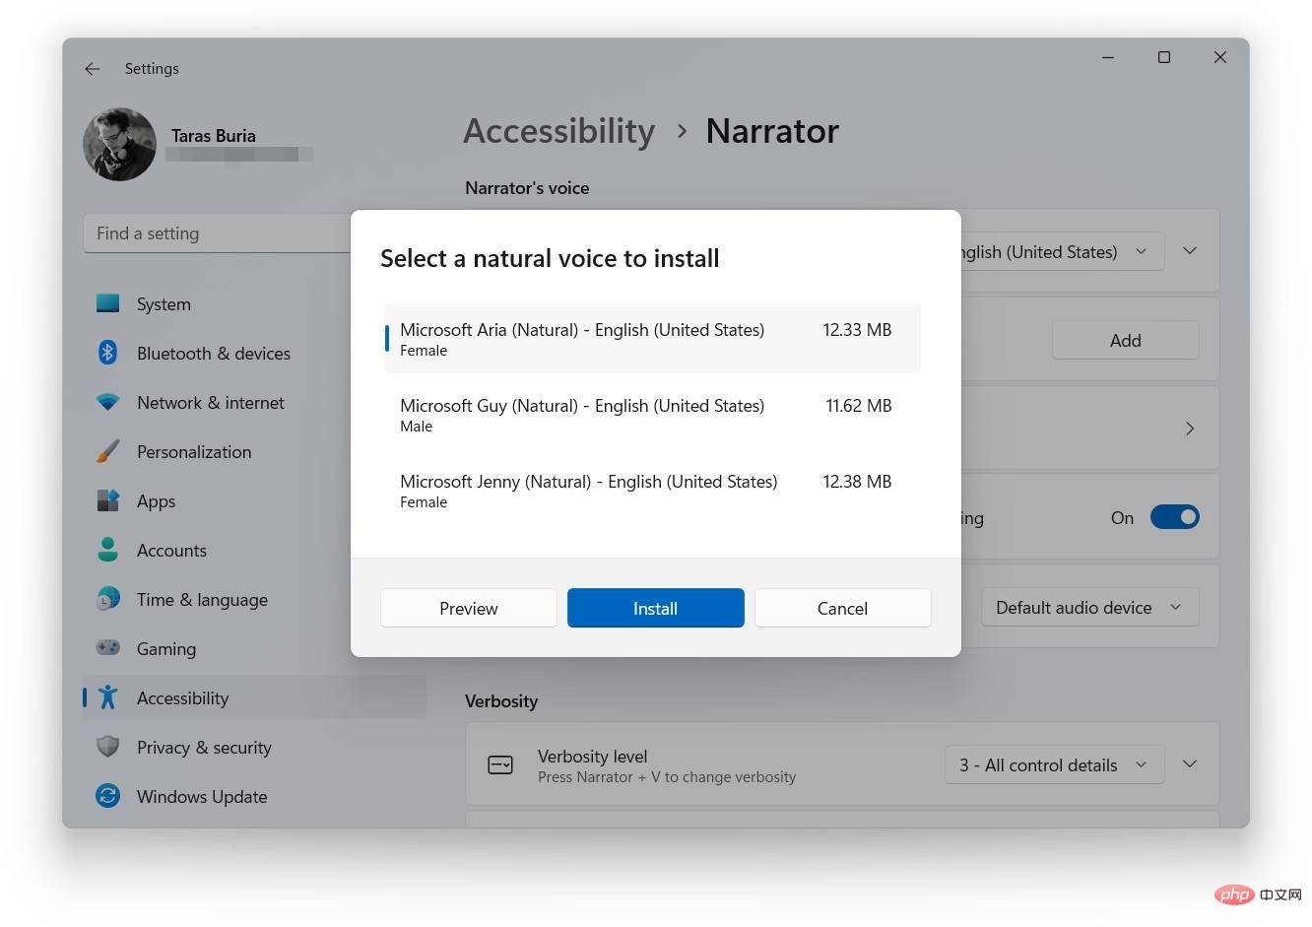Open the English (United States) voice dropdown
This screenshot has width=1312, height=927.
point(1063,252)
